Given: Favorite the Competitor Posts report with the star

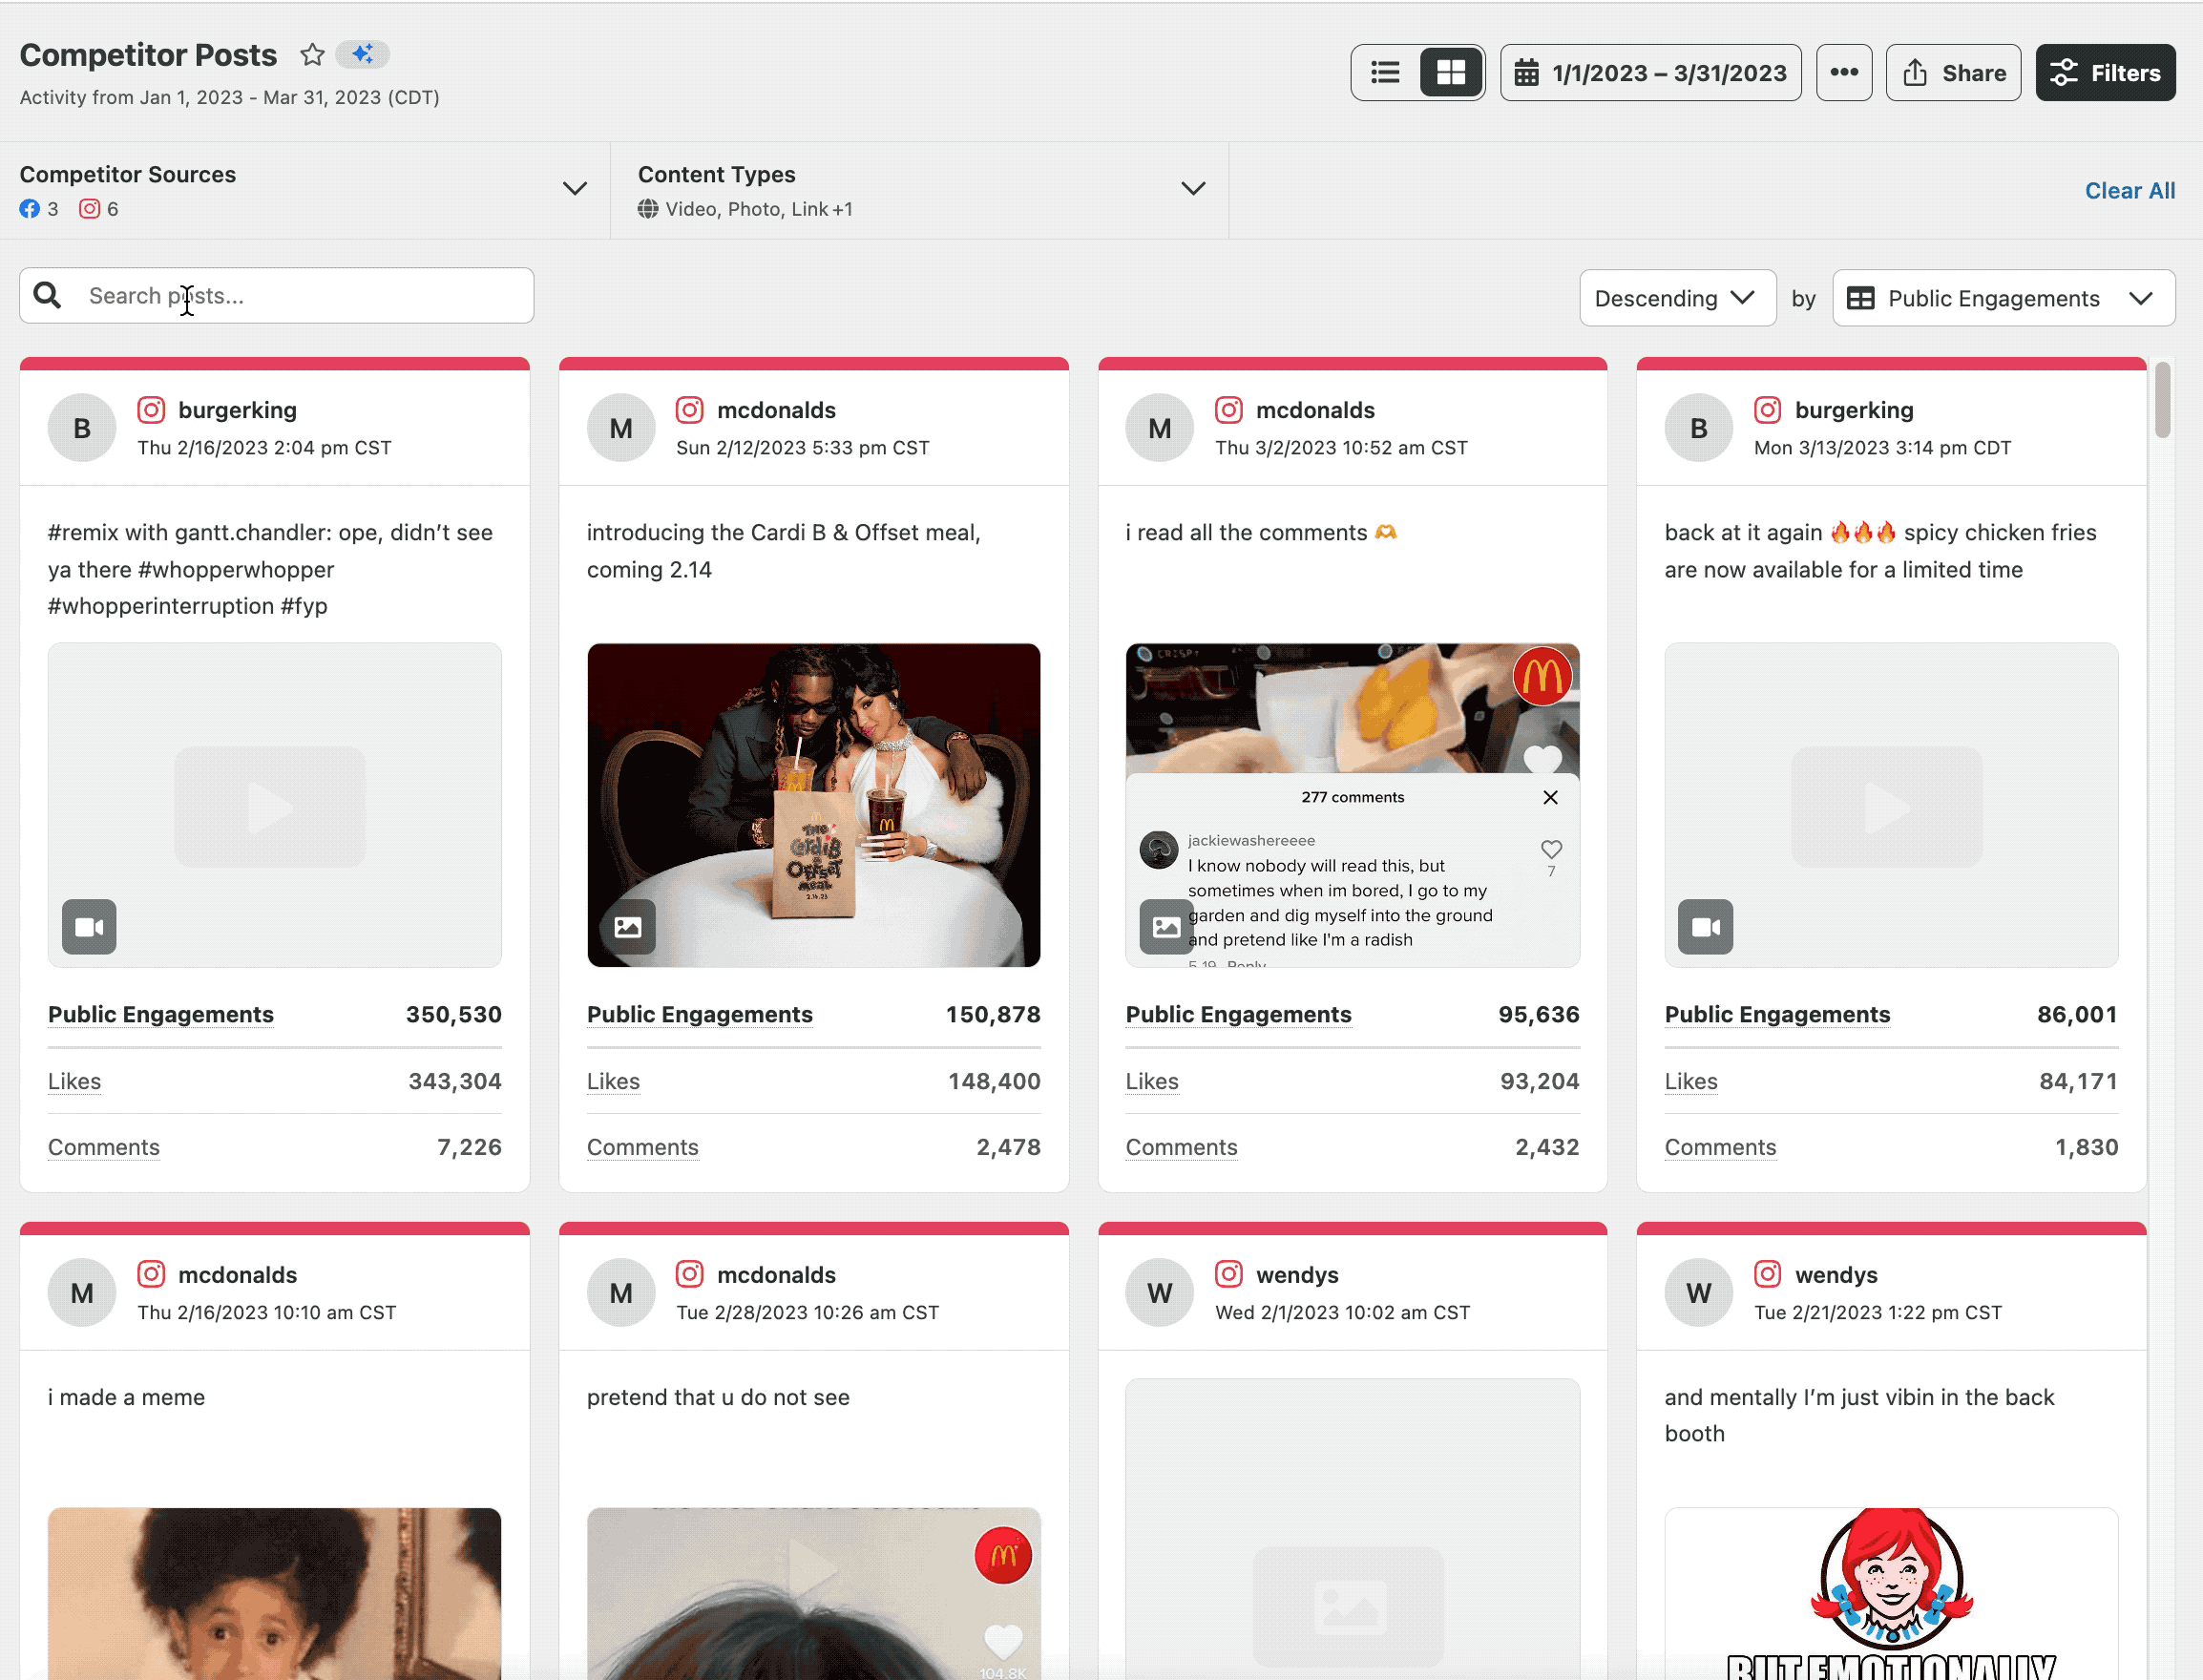Looking at the screenshot, I should 312,55.
